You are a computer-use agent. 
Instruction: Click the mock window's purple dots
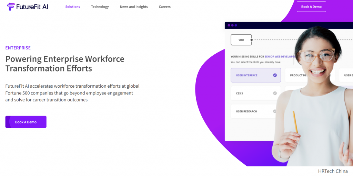tap(232, 25)
